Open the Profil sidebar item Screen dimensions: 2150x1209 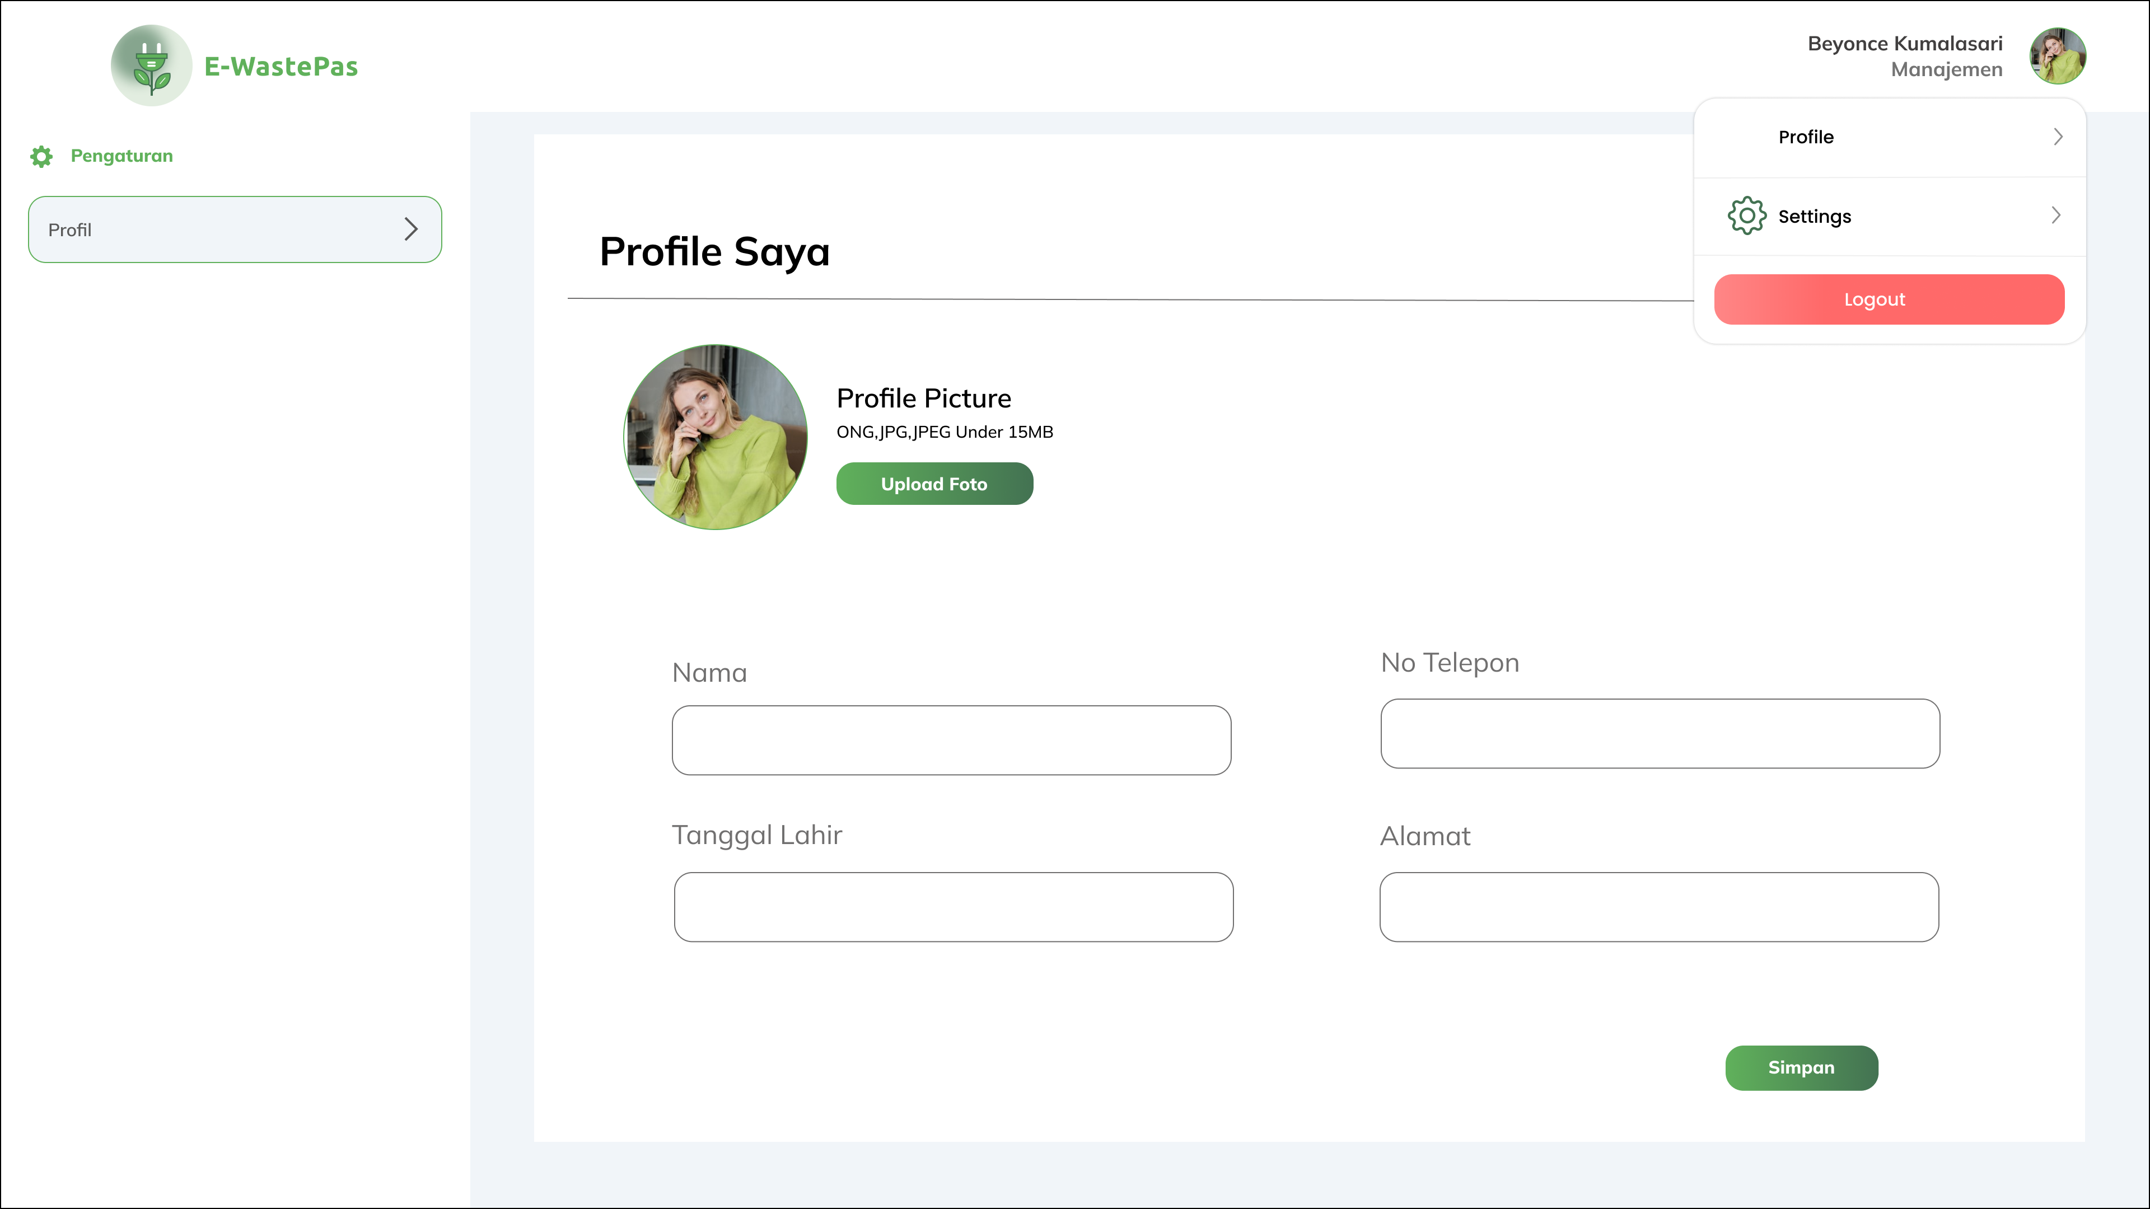coord(235,229)
